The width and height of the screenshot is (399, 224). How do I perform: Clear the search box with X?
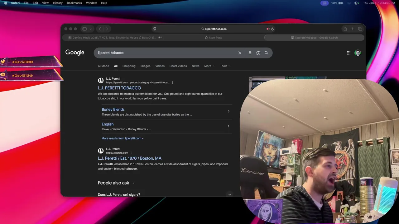[240, 53]
